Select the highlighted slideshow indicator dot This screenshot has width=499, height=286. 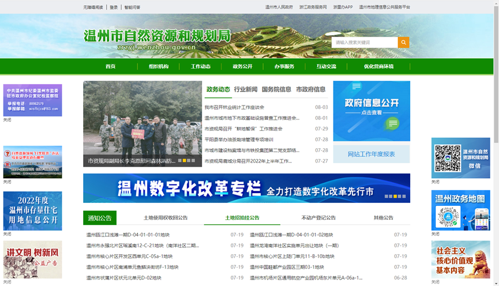(184, 161)
